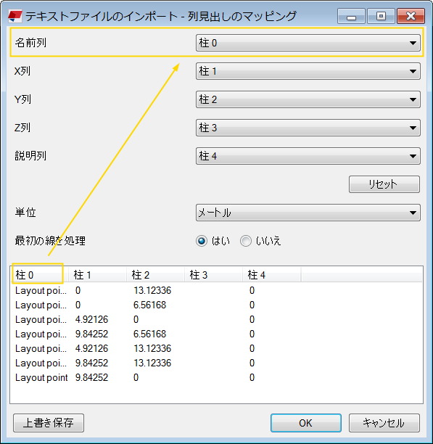The width and height of the screenshot is (433, 444).
Task: Open the 単位 units dropdown (メートル)
Action: [308, 213]
